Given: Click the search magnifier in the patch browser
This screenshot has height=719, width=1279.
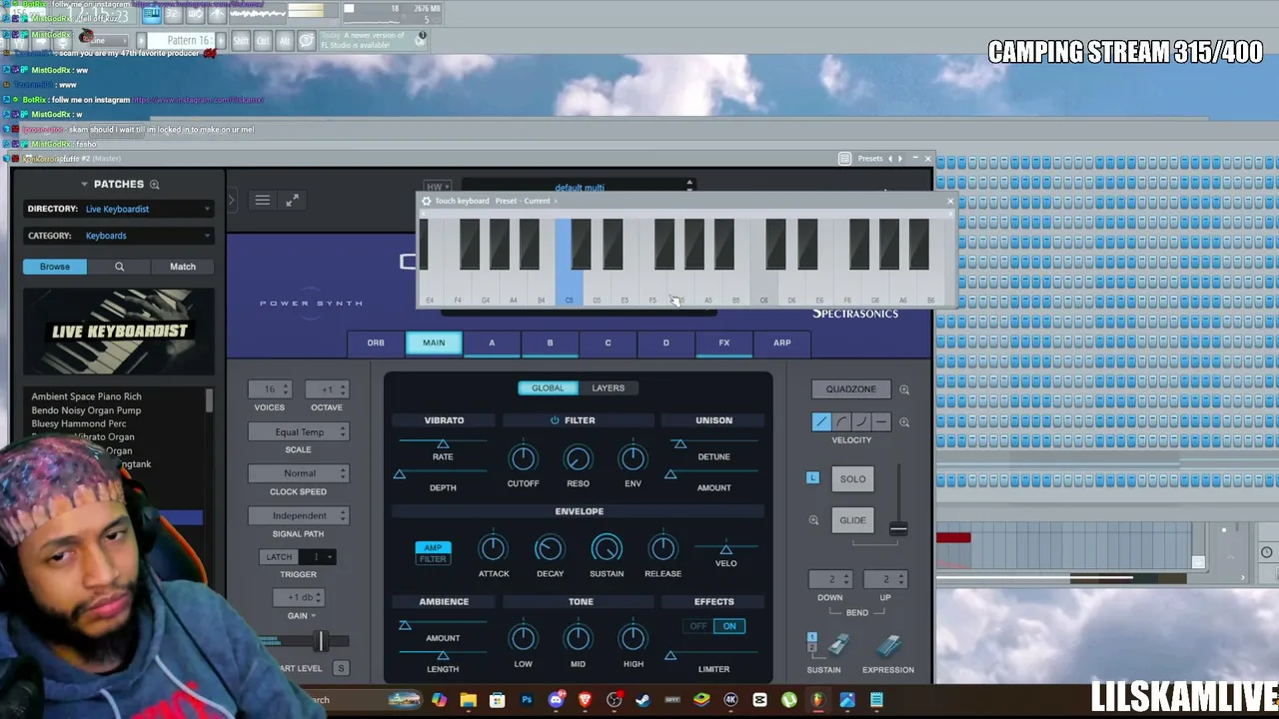Looking at the screenshot, I should (119, 267).
